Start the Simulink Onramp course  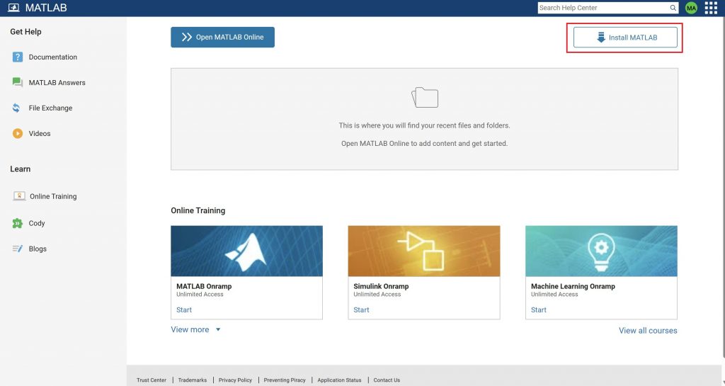click(x=361, y=310)
